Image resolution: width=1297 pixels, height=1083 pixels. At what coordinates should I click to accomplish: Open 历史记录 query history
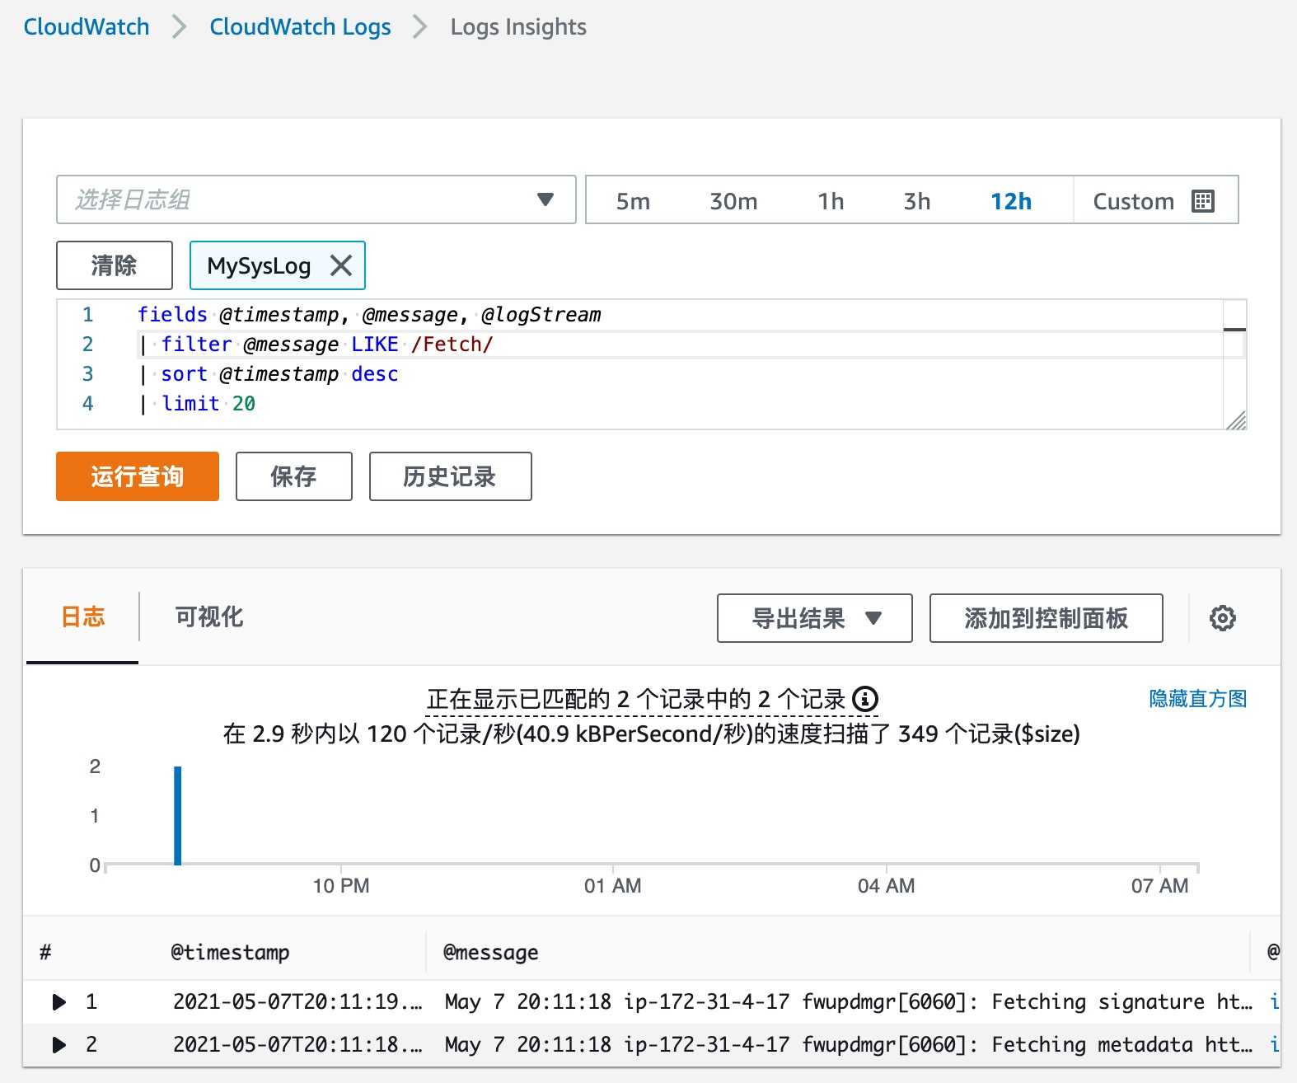coord(450,476)
